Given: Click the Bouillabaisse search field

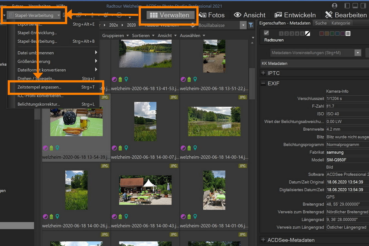Looking at the screenshot, I should 218,25.
